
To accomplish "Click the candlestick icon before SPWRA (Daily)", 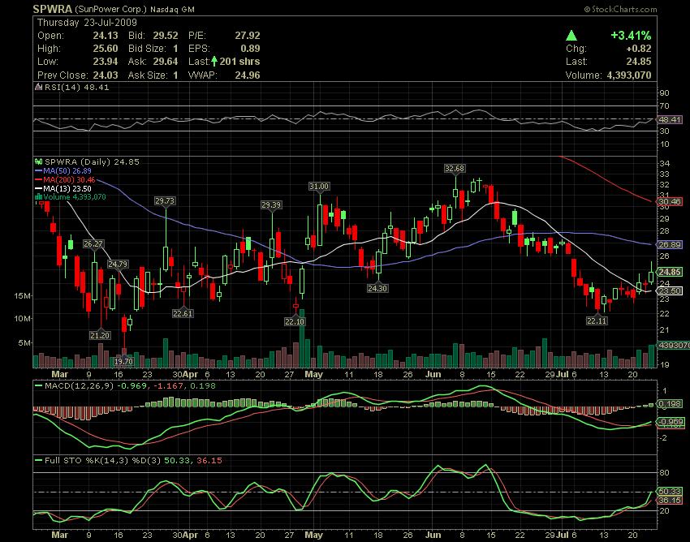I will click(39, 162).
